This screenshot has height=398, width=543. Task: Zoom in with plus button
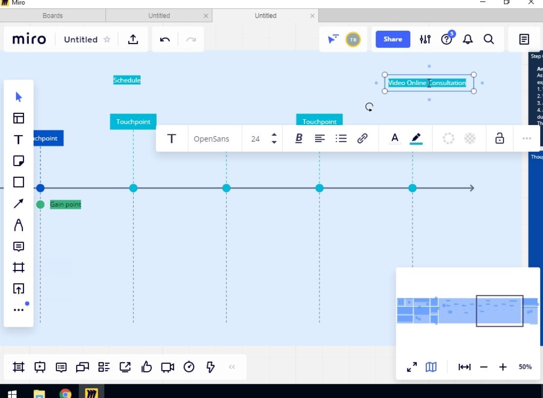click(503, 367)
